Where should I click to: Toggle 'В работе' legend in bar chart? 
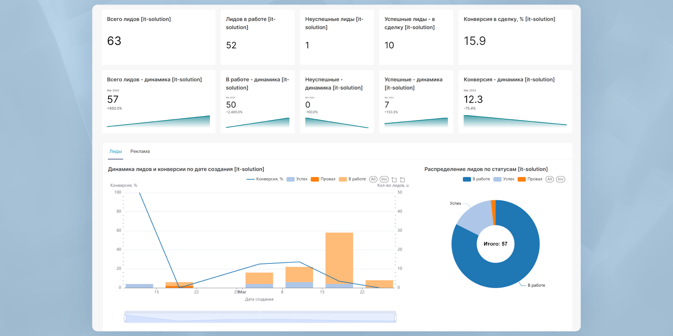click(352, 179)
